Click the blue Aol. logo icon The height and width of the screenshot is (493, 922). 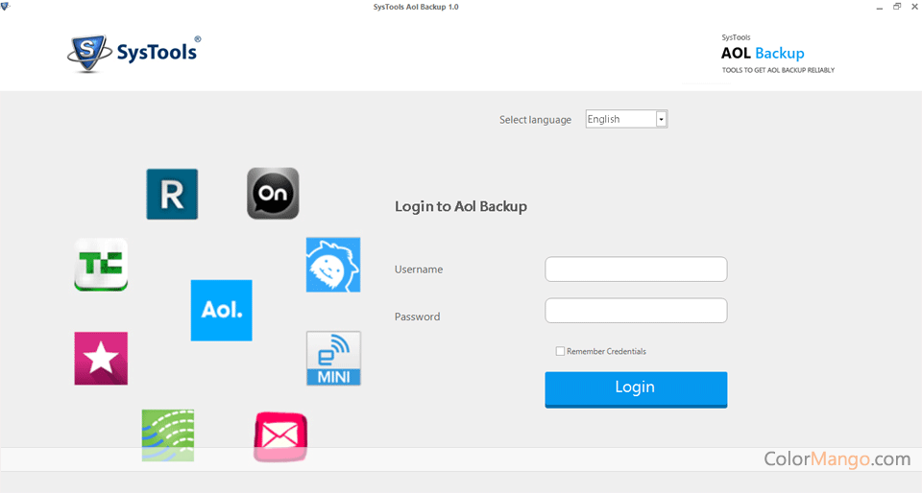(x=221, y=310)
